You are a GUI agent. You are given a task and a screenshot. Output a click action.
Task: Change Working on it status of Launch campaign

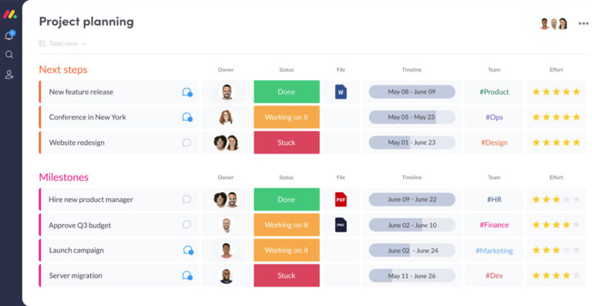click(287, 251)
